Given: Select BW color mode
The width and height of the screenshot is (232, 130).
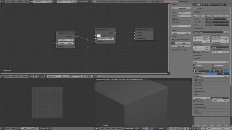Looking at the screenshot, I should [x=214, y=71].
